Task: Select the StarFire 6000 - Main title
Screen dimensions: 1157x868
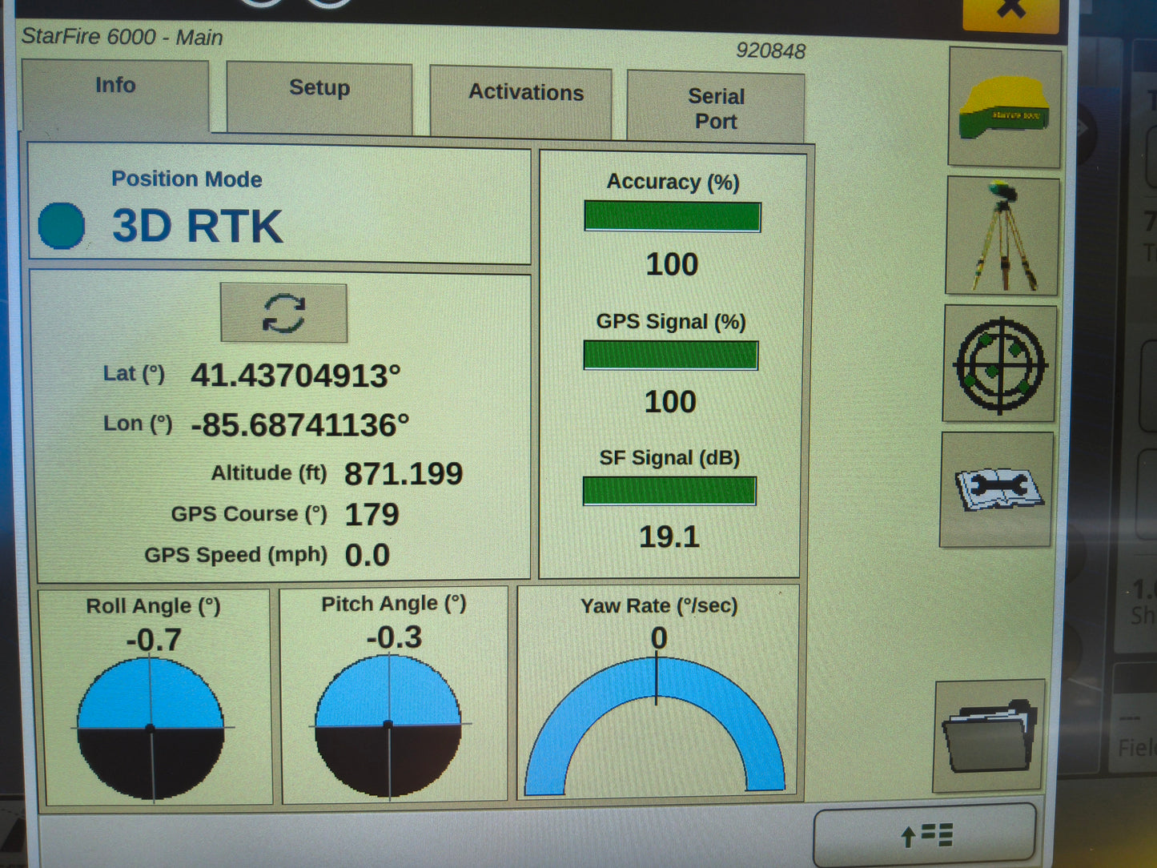Action: [122, 37]
